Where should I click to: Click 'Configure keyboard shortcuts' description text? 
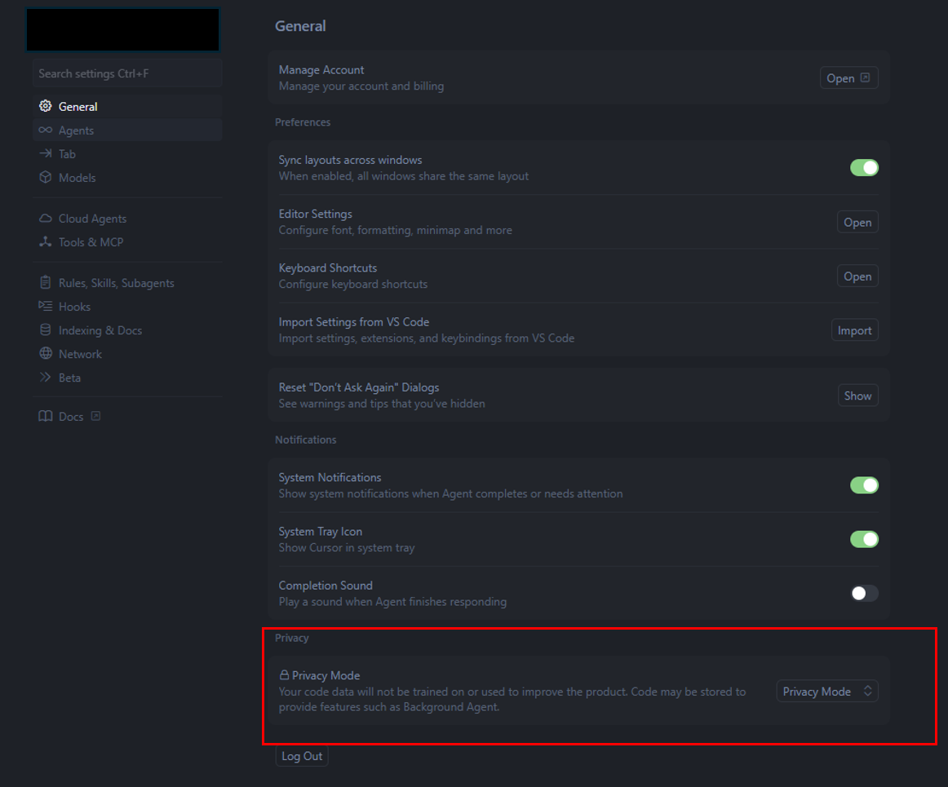[353, 284]
